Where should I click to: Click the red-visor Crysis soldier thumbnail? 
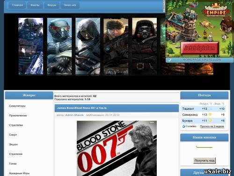pyautogui.click(x=59, y=46)
